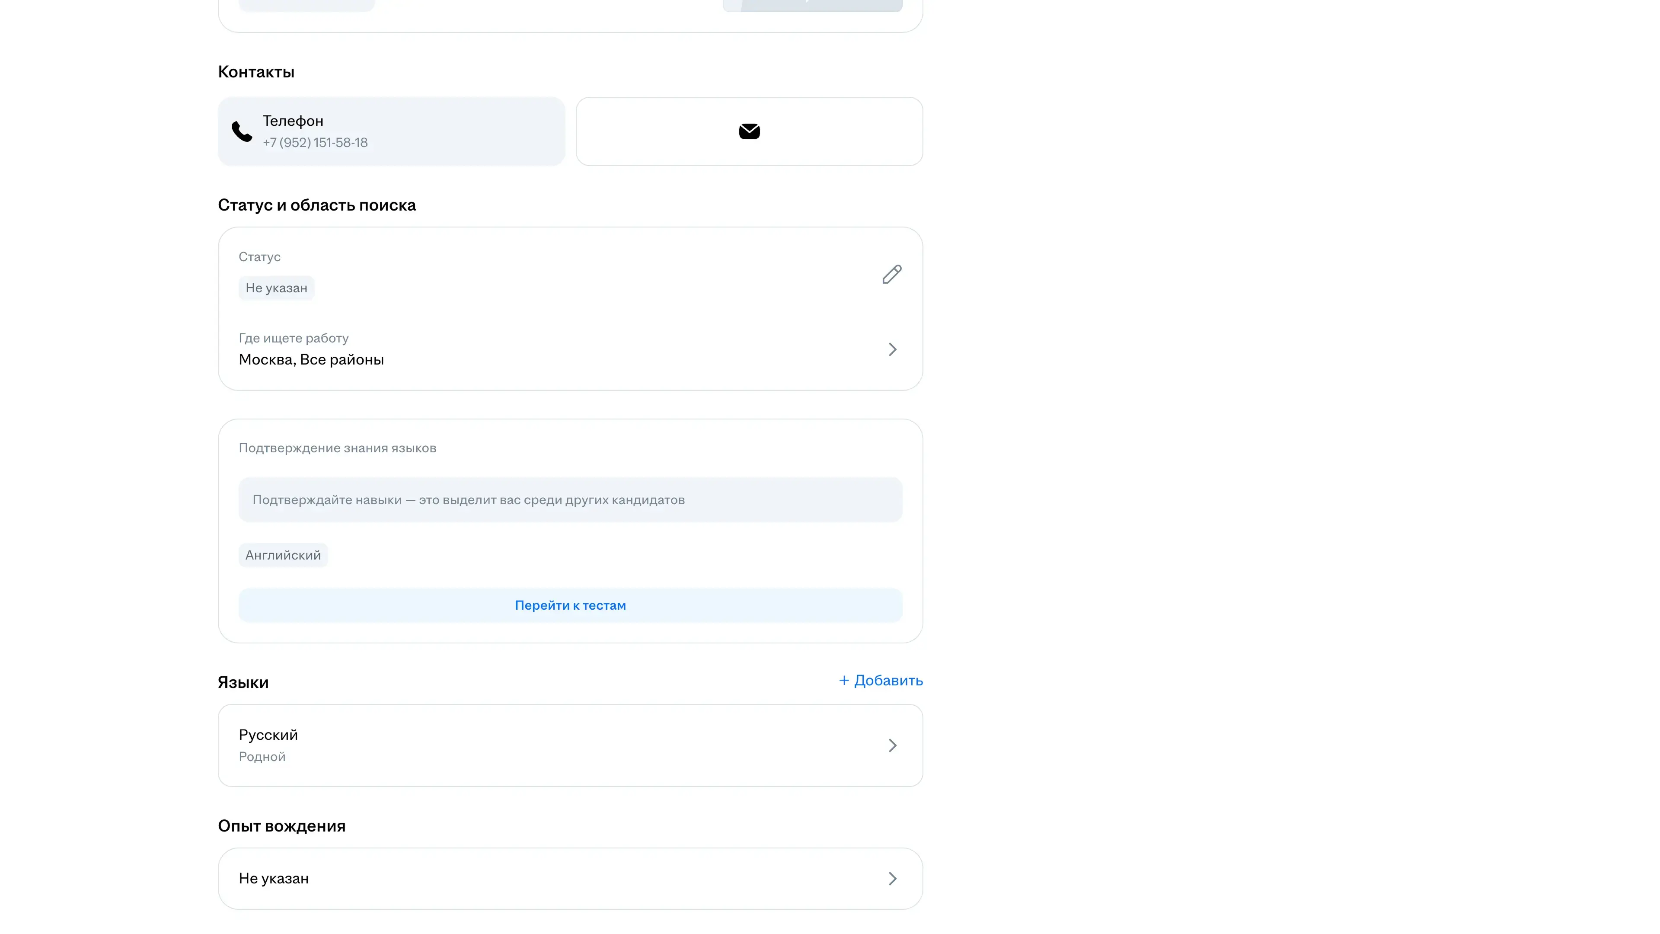This screenshot has height=934, width=1660.
Task: Click the Статус field label
Action: (x=259, y=257)
